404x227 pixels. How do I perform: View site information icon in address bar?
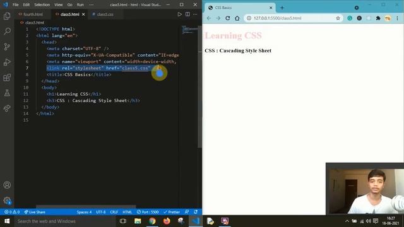(x=249, y=18)
